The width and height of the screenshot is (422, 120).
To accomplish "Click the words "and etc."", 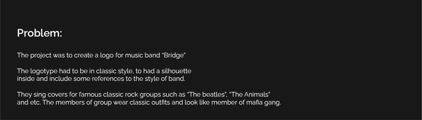I will 28,102.
